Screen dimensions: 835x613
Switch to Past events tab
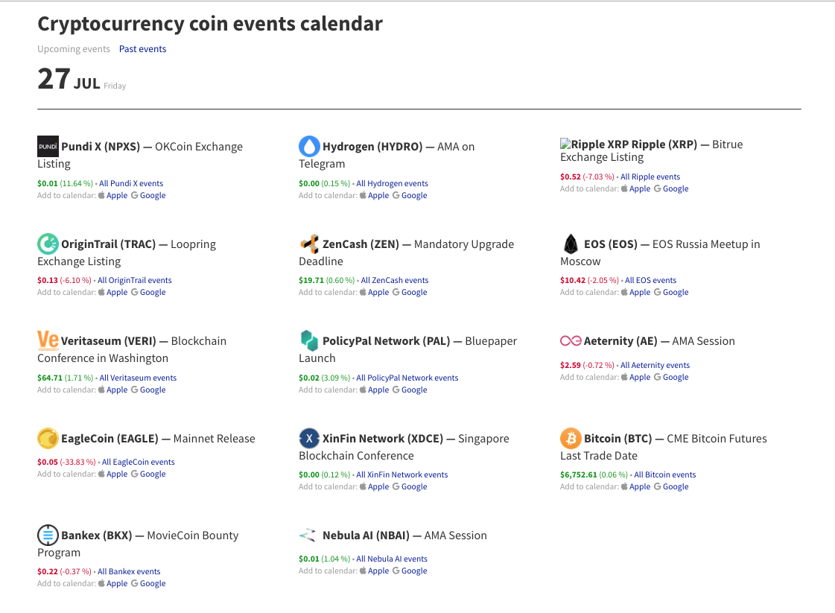click(x=142, y=49)
